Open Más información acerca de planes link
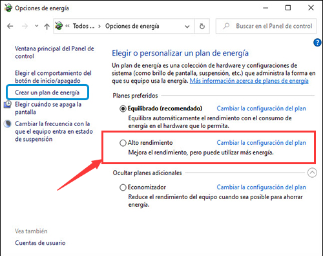Image resolution: width=323 pixels, height=256 pixels. pos(249,81)
